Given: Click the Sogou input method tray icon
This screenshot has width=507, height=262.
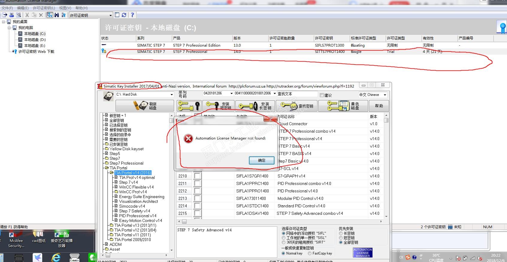Looking at the screenshot, I should 408,257.
